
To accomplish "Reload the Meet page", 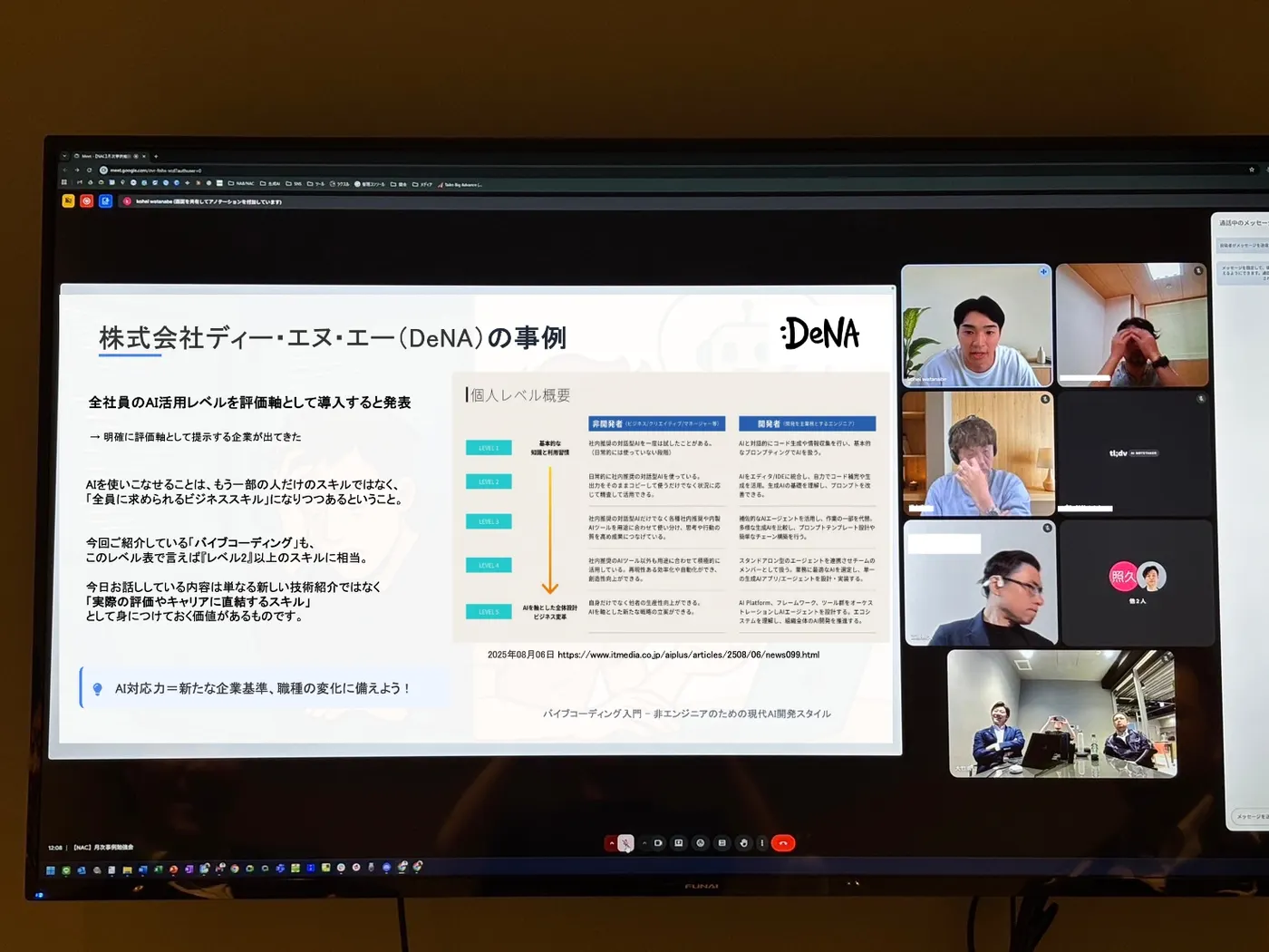I will 89,170.
